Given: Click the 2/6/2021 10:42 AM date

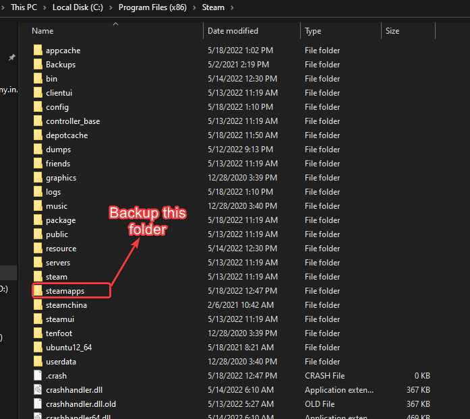Looking at the screenshot, I should point(241,305).
